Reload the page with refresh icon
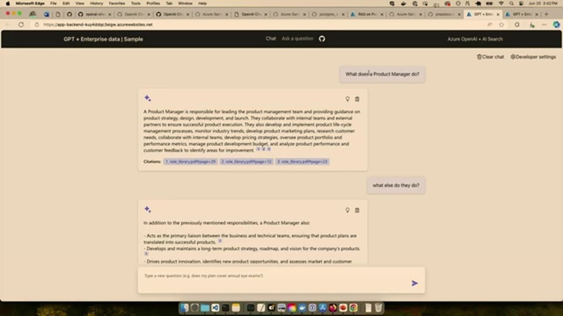The width and height of the screenshot is (563, 316). click(21, 24)
